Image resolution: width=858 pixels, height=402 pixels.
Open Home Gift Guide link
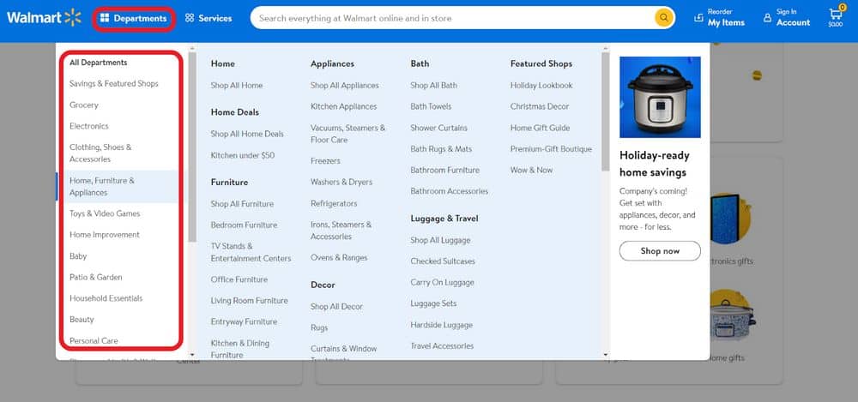[x=540, y=128]
